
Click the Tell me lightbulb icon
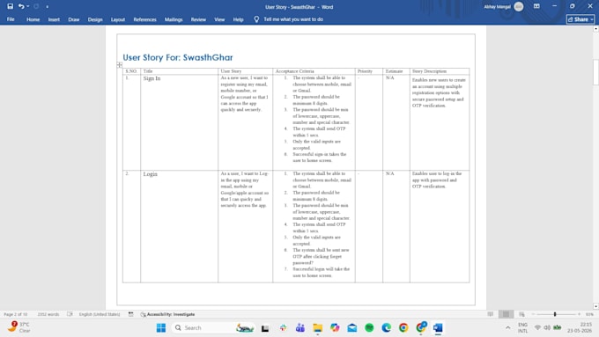click(256, 19)
